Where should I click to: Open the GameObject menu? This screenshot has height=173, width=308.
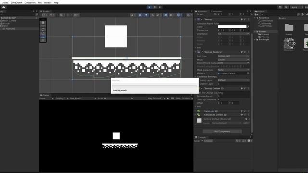pos(16,3)
